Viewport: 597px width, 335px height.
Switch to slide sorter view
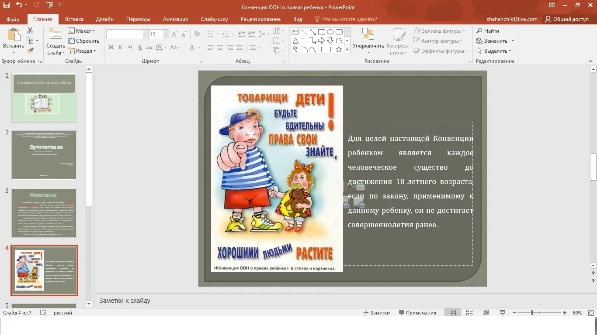point(469,313)
